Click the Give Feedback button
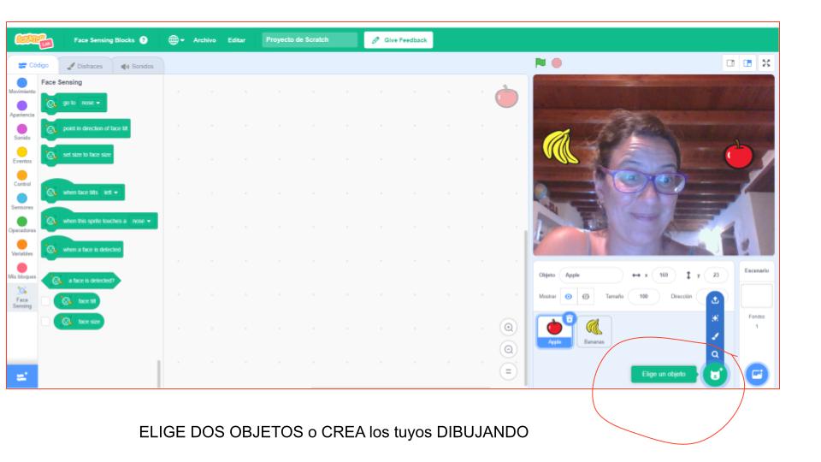Image resolution: width=821 pixels, height=462 pixels. click(398, 40)
